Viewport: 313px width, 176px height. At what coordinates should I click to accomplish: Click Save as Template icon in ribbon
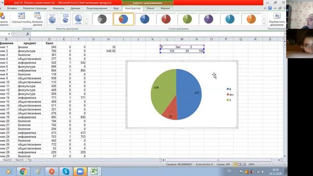click(2, 16)
